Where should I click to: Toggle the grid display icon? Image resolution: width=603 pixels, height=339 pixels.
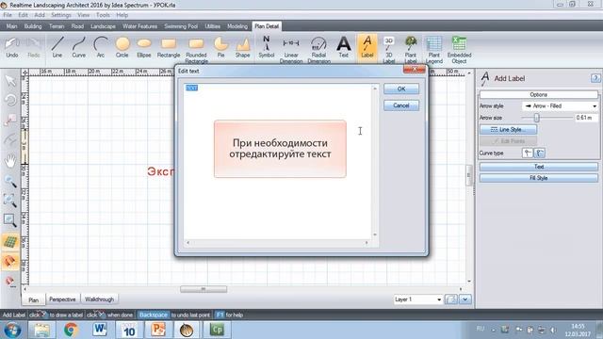[x=10, y=242]
